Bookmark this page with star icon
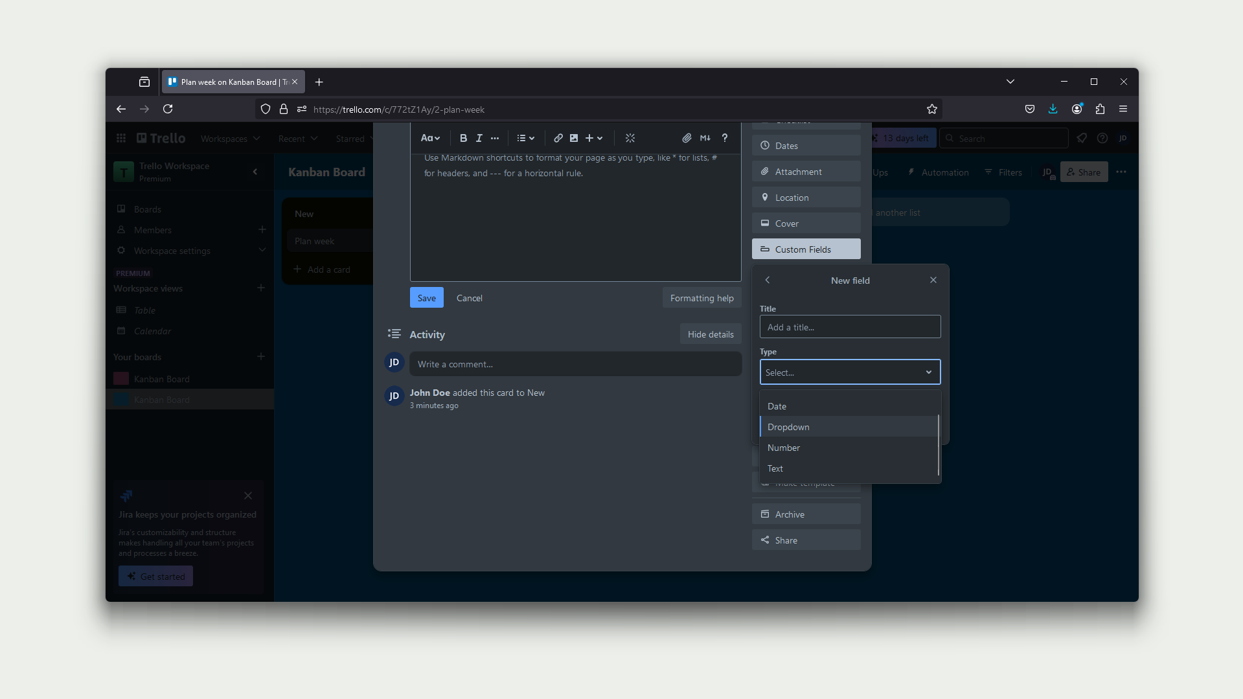 tap(932, 109)
